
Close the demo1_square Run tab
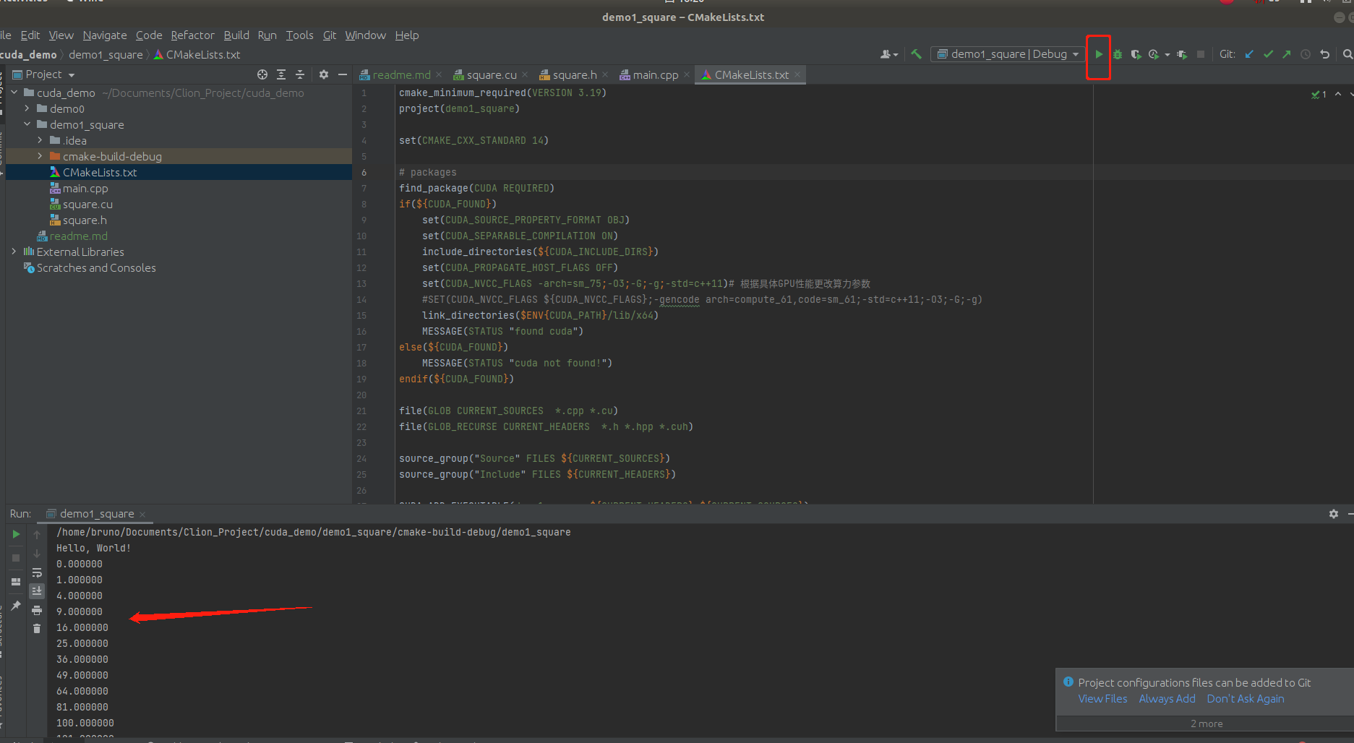[x=142, y=515]
